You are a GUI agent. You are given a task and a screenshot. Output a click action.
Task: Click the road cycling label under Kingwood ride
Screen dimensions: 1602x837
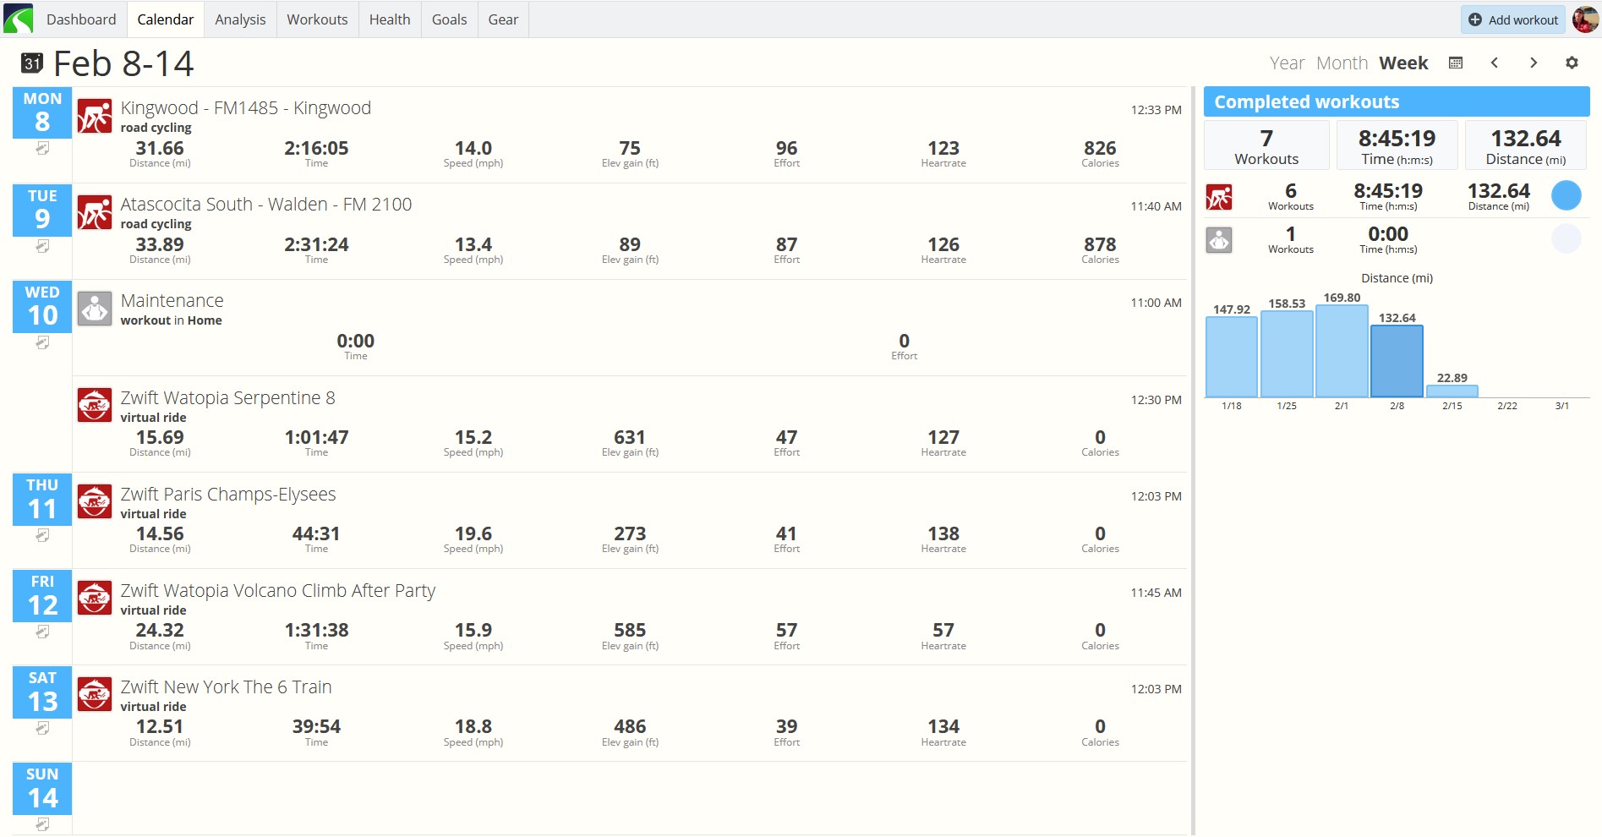click(x=156, y=128)
